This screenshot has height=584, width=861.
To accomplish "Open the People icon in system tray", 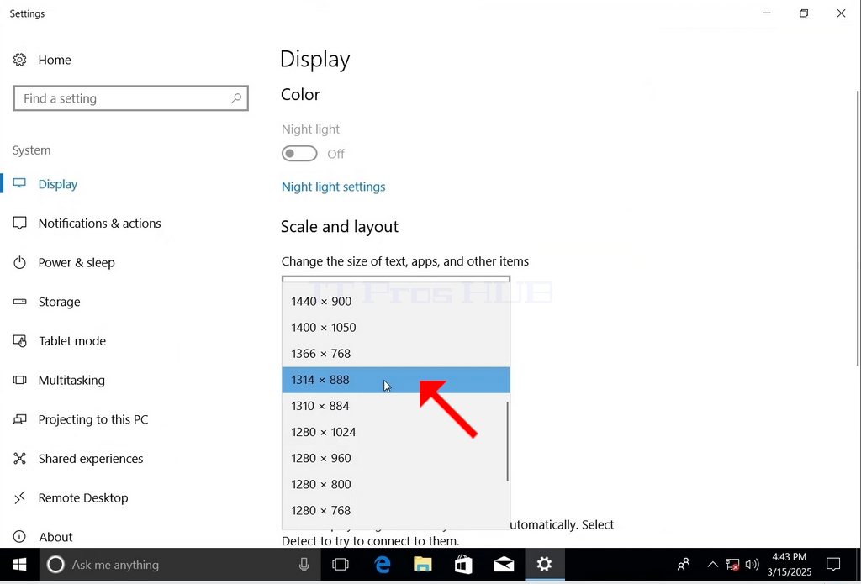I will click(x=684, y=564).
